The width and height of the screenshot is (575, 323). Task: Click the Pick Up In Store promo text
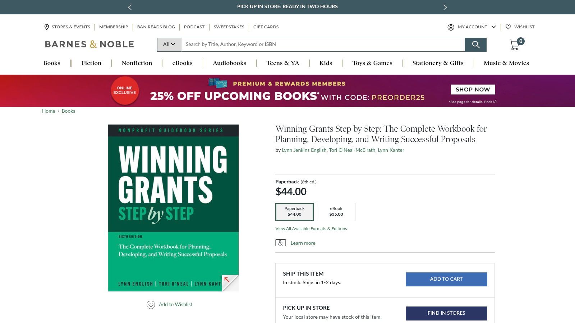[x=287, y=7]
